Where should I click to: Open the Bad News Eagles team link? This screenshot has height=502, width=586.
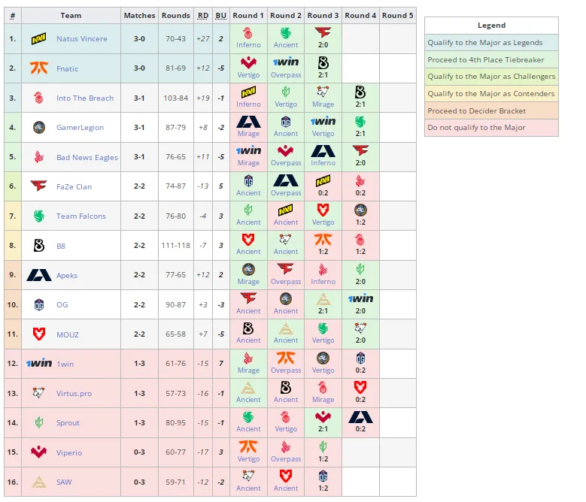(x=87, y=157)
